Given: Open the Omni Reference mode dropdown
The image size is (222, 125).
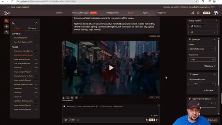Looking at the screenshot, I should click(202, 49).
